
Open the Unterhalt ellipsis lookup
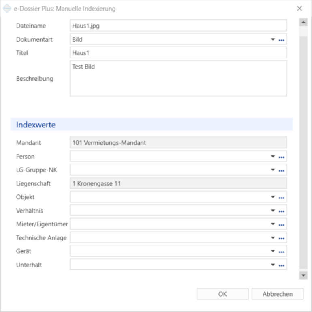(x=281, y=266)
